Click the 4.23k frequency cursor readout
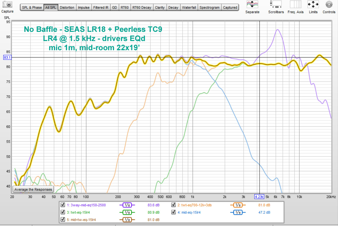The width and height of the screenshot is (338, 226). [259, 197]
